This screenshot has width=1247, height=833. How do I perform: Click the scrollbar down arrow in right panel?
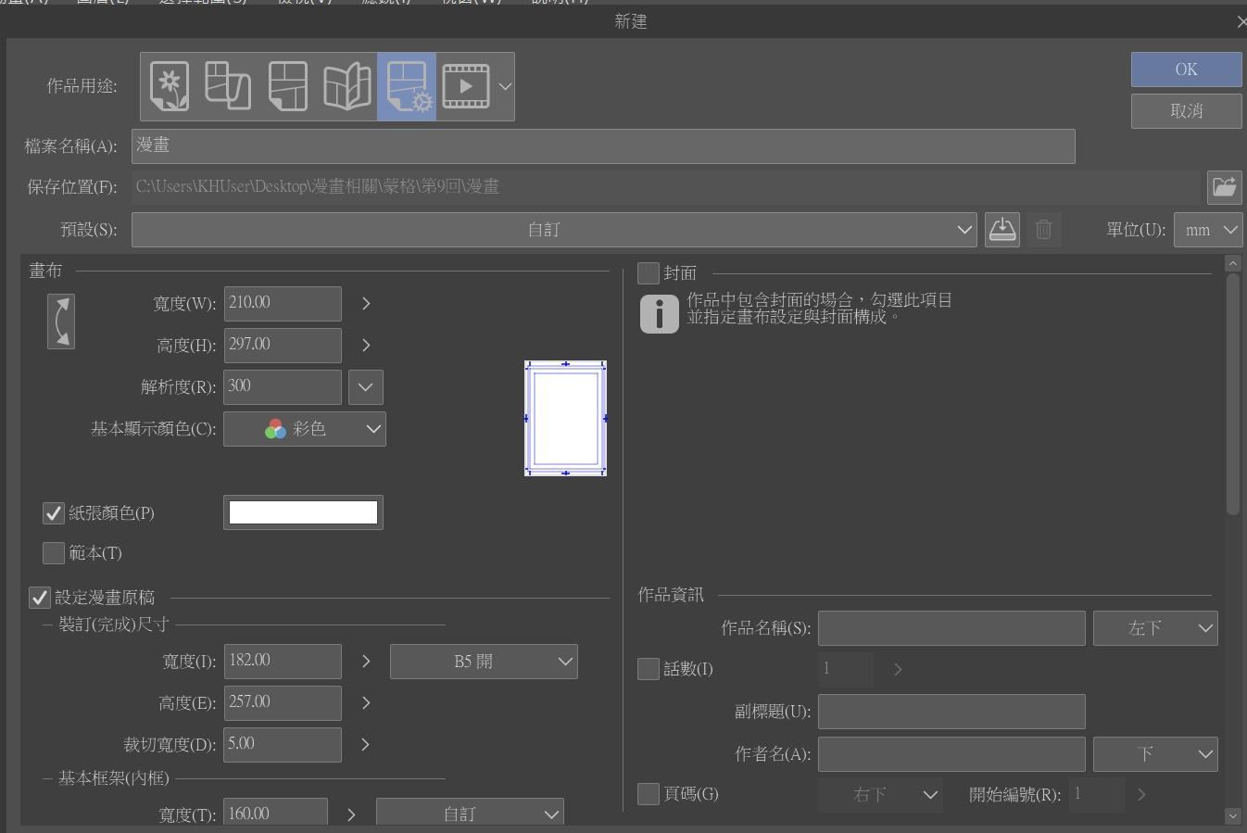click(1232, 816)
